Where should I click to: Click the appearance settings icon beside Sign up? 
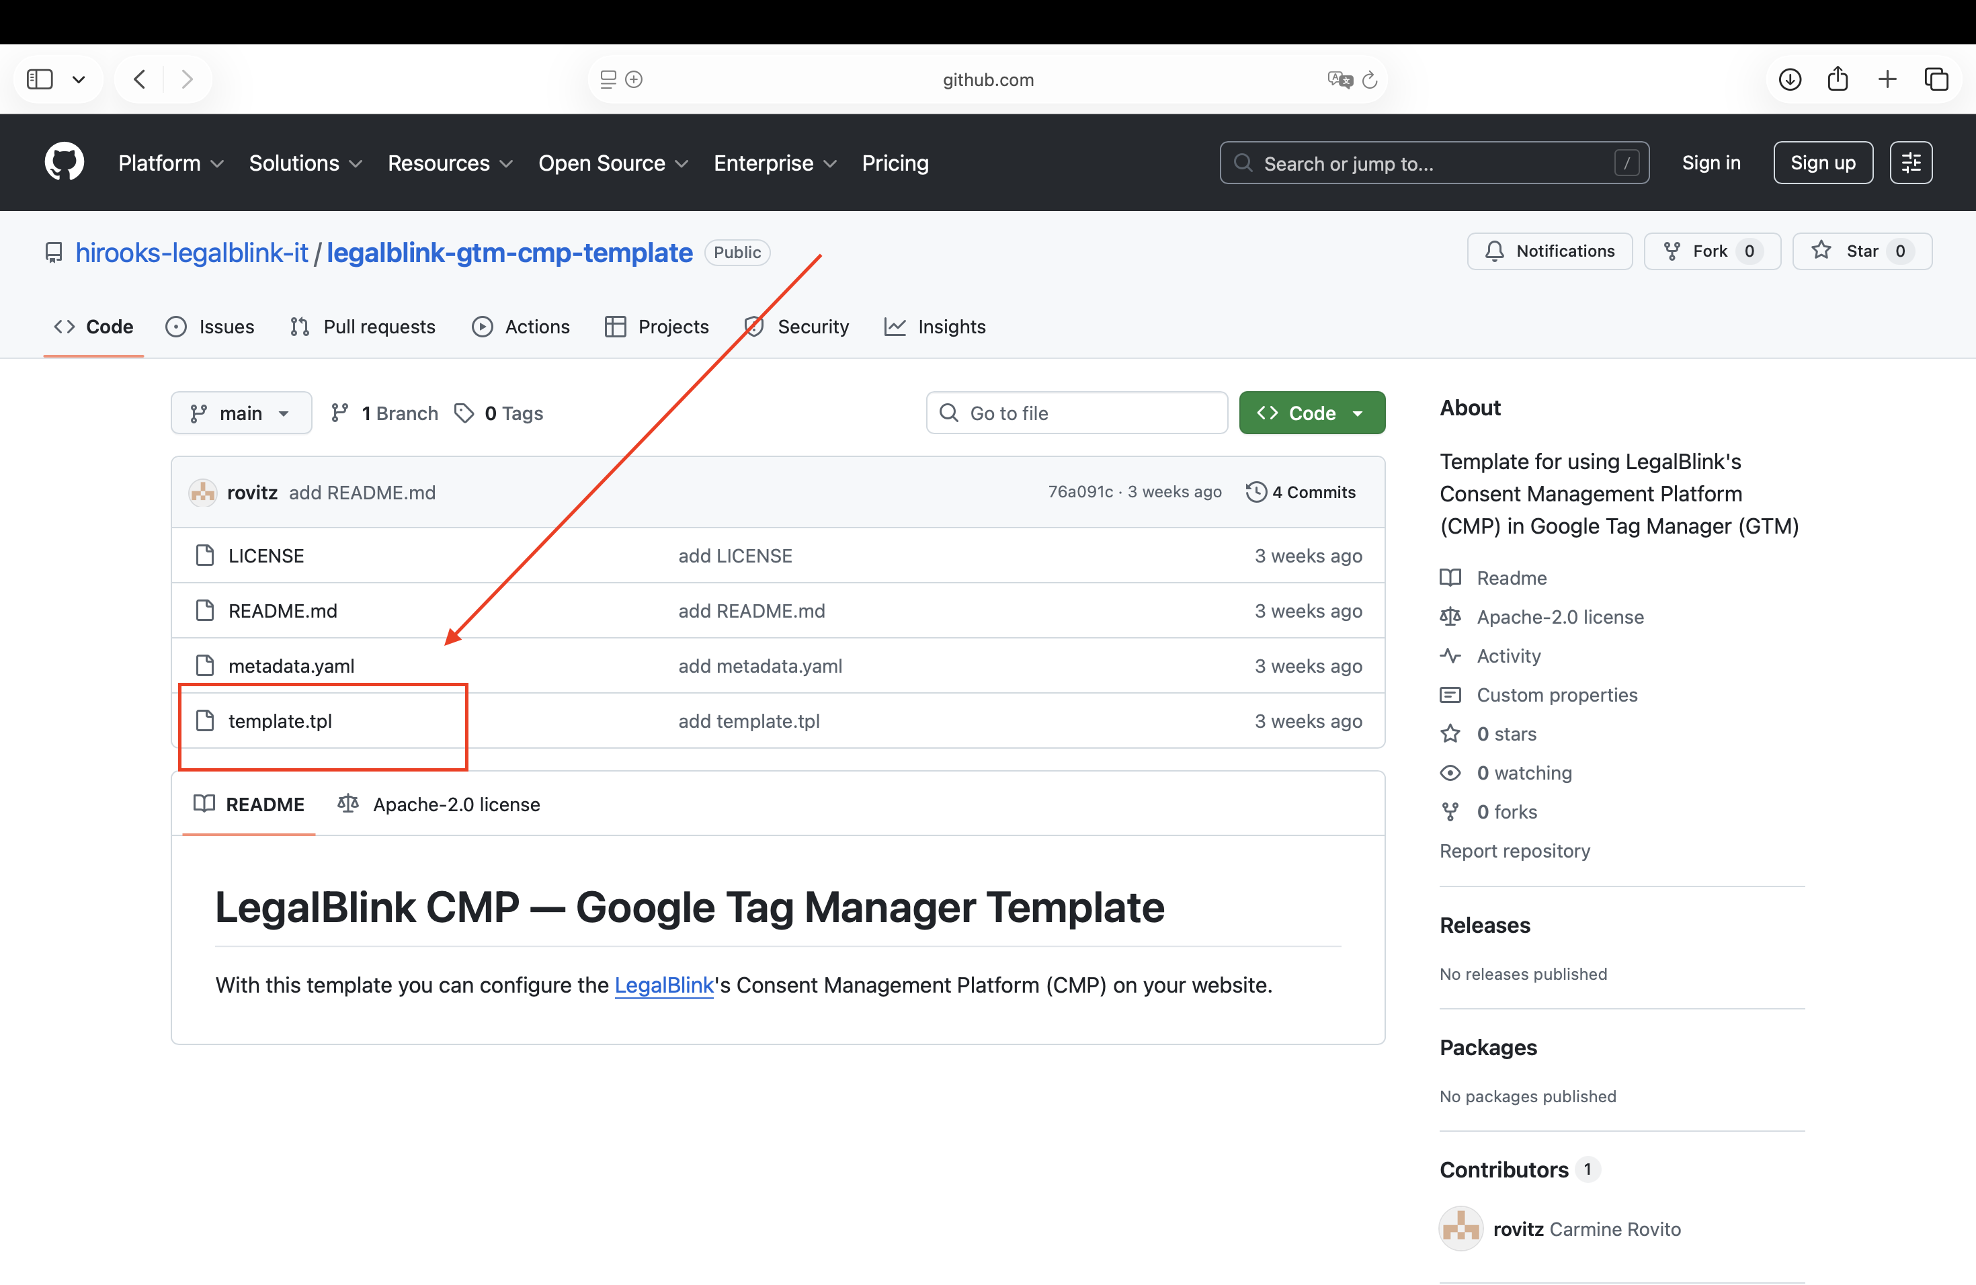pyautogui.click(x=1910, y=163)
